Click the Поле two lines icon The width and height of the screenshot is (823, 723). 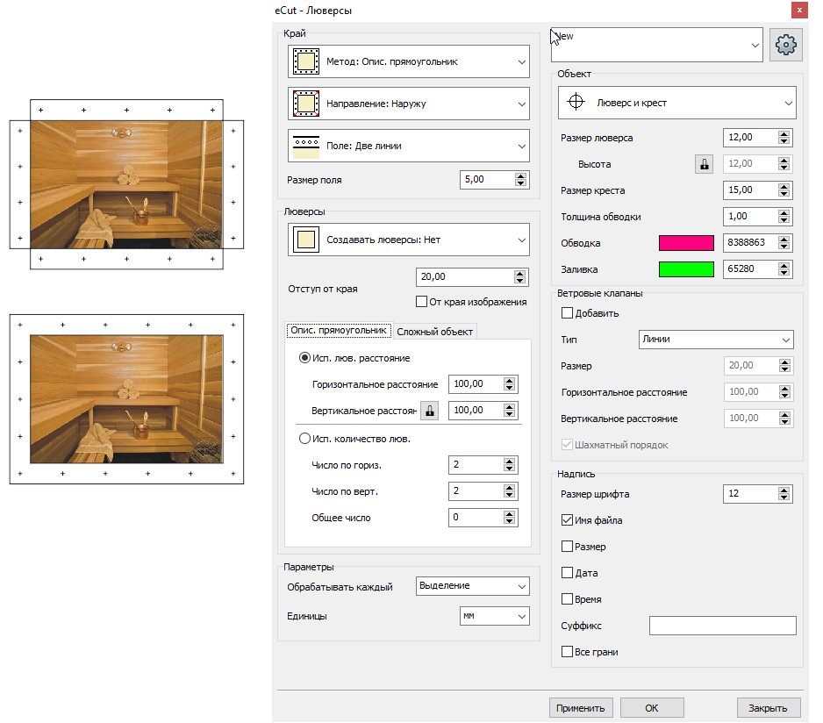click(x=306, y=146)
